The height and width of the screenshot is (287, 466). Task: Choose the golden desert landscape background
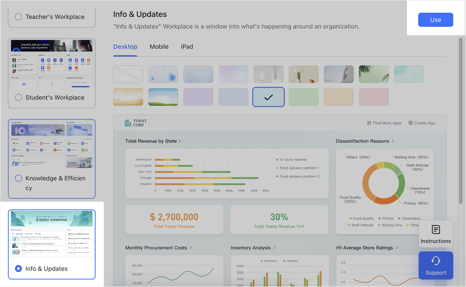(x=128, y=97)
